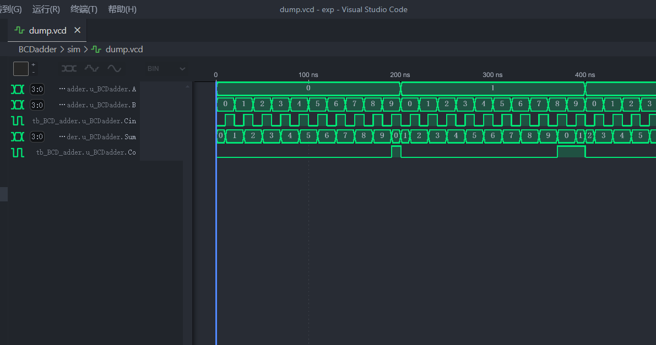This screenshot has height=345, width=656.
Task: Click the square-wave icon beside Cin signal
Action: click(18, 121)
